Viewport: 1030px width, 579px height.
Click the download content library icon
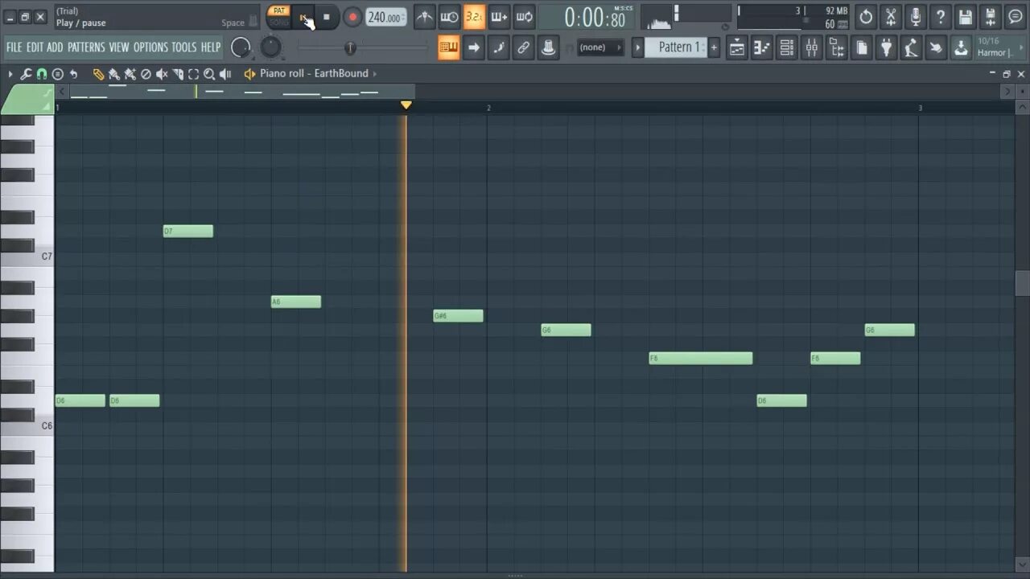pos(961,47)
